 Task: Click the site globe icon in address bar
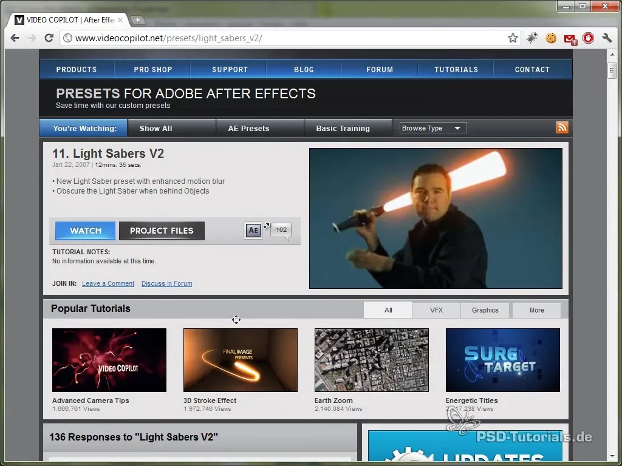click(68, 38)
